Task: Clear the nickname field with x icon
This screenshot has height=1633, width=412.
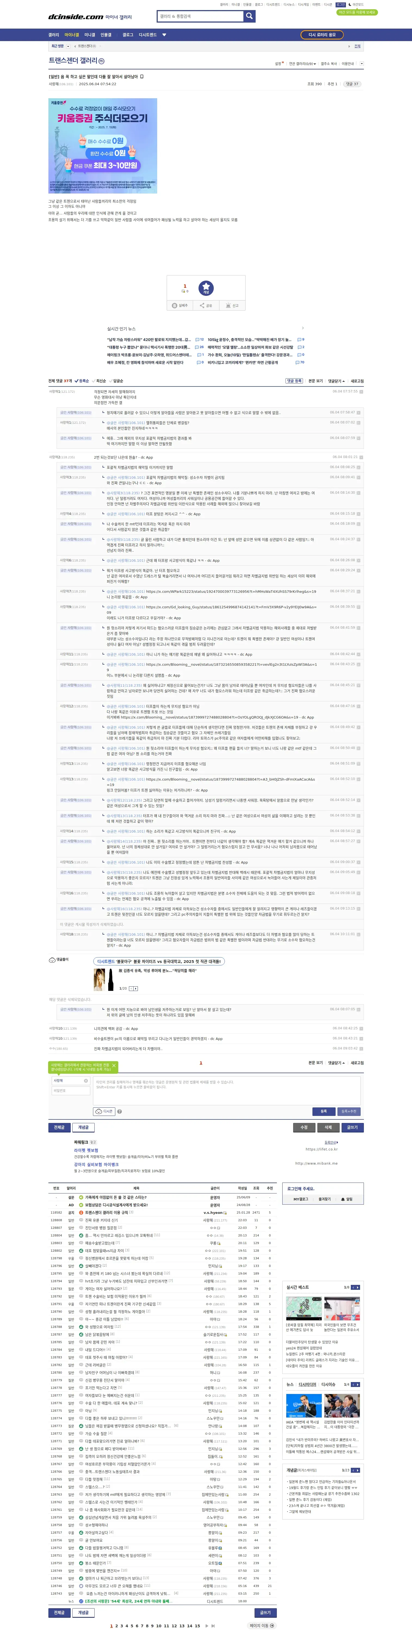Action: tap(86, 1081)
